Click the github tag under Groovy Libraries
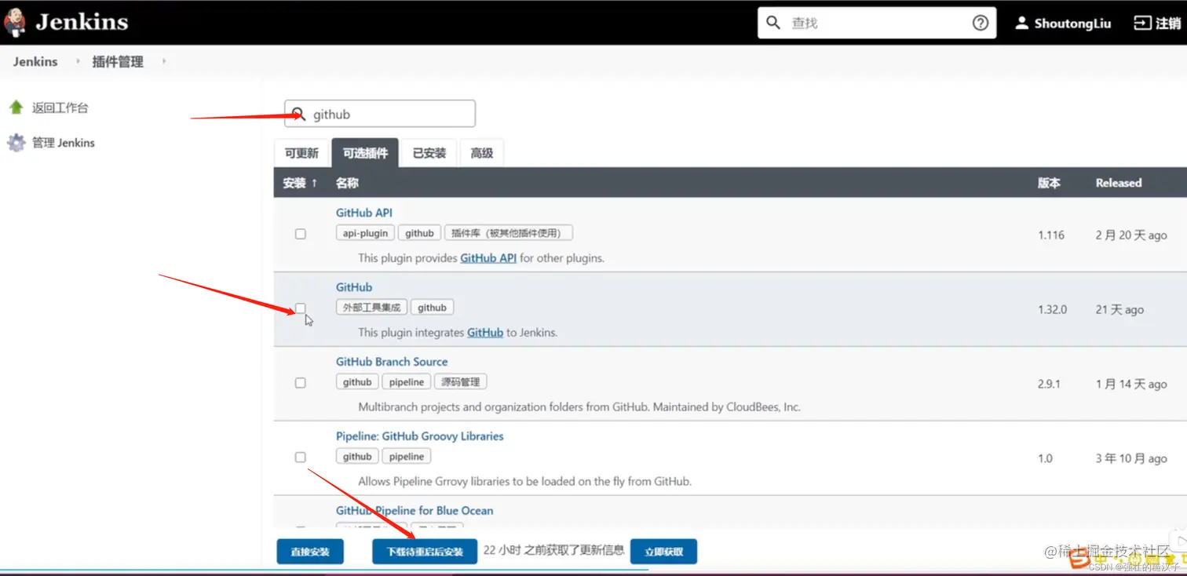 pos(357,457)
